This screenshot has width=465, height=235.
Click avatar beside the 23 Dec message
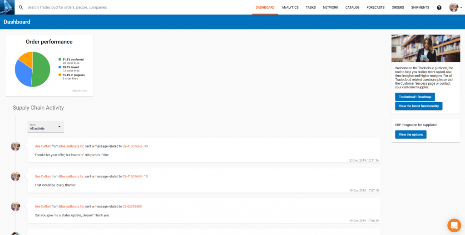[15, 146]
